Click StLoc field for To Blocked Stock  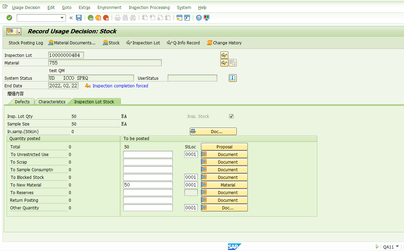pyautogui.click(x=191, y=177)
